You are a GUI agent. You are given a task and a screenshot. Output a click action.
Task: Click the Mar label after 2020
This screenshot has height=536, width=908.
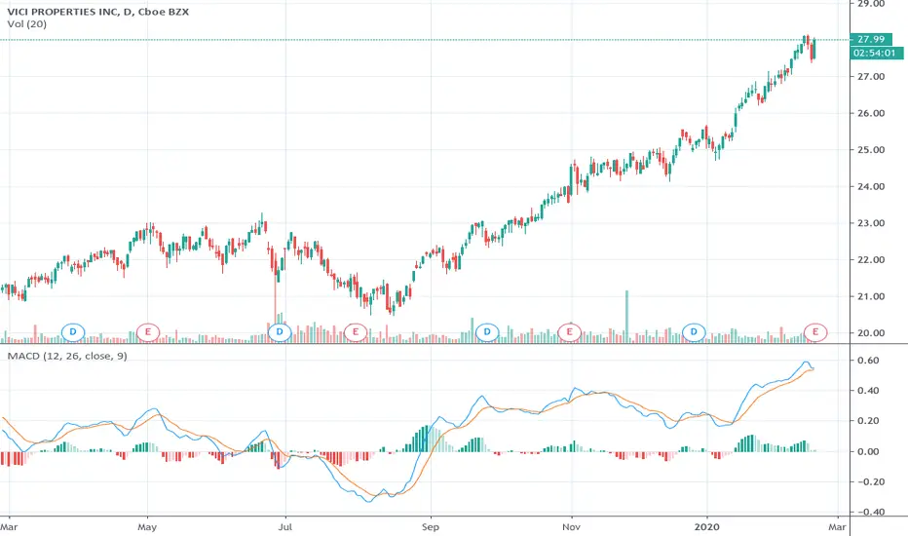pyautogui.click(x=837, y=526)
